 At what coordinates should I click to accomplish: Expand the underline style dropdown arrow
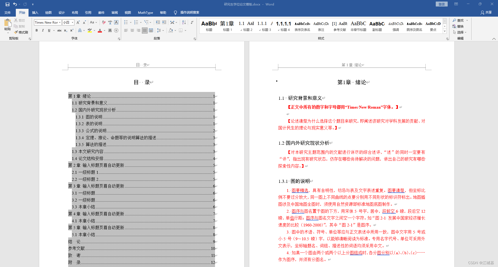tap(54, 30)
